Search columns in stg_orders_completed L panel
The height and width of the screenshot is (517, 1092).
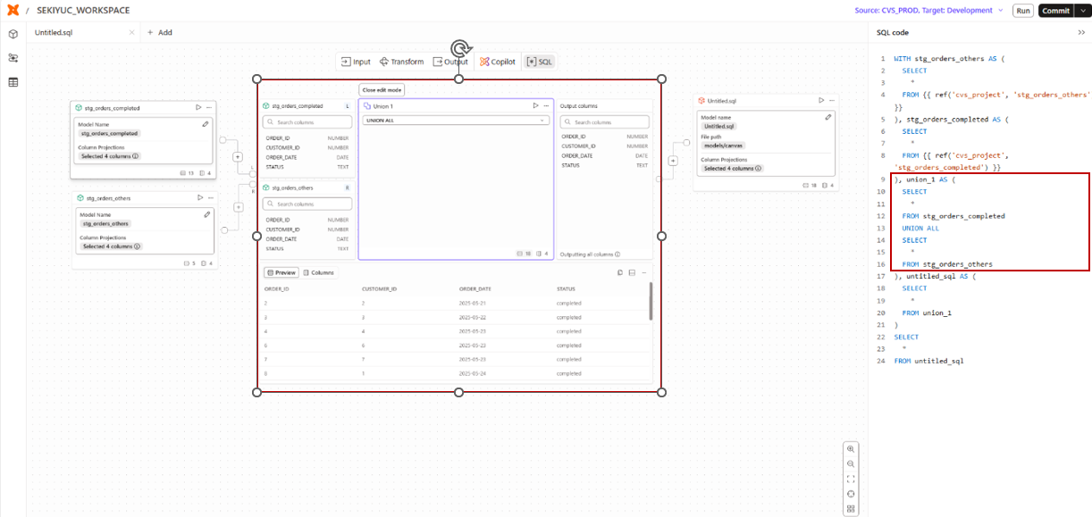coord(307,121)
